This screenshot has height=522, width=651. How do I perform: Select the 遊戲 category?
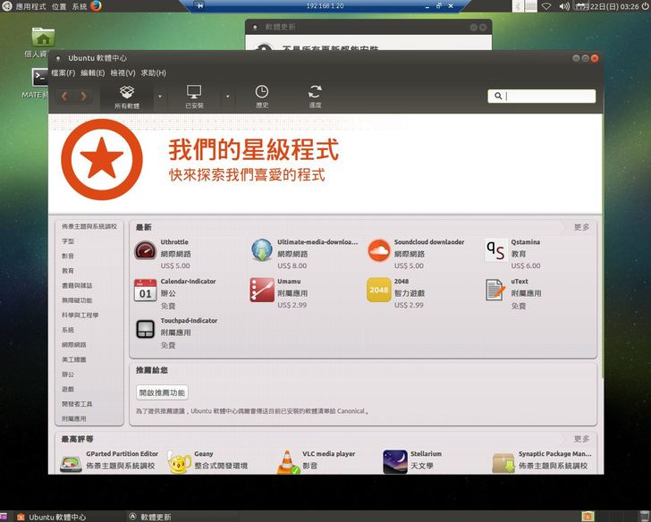point(68,389)
